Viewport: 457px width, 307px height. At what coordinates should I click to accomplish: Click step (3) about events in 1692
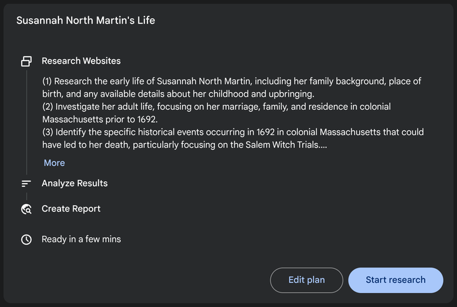(x=191, y=132)
